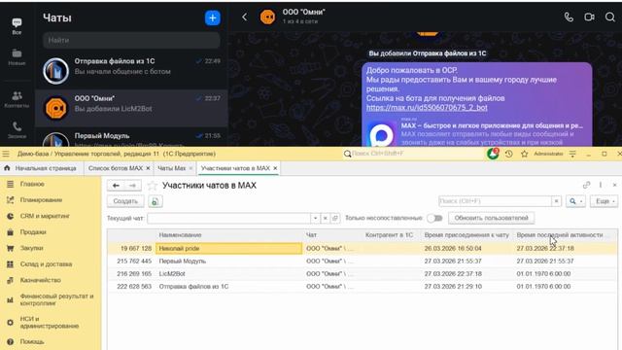Close the 'Список ботов MAX' tab

pos(148,168)
